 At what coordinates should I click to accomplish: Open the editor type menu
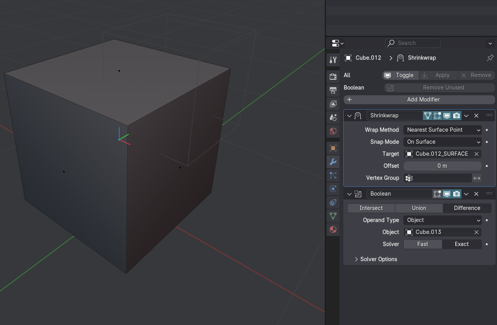338,43
